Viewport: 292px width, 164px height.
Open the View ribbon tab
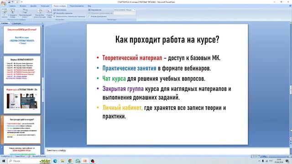coord(89,6)
